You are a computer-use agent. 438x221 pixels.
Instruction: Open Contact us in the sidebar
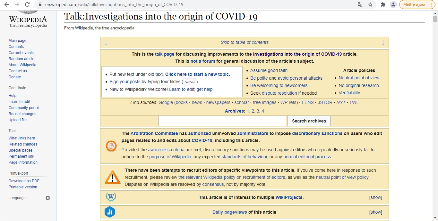[18, 71]
